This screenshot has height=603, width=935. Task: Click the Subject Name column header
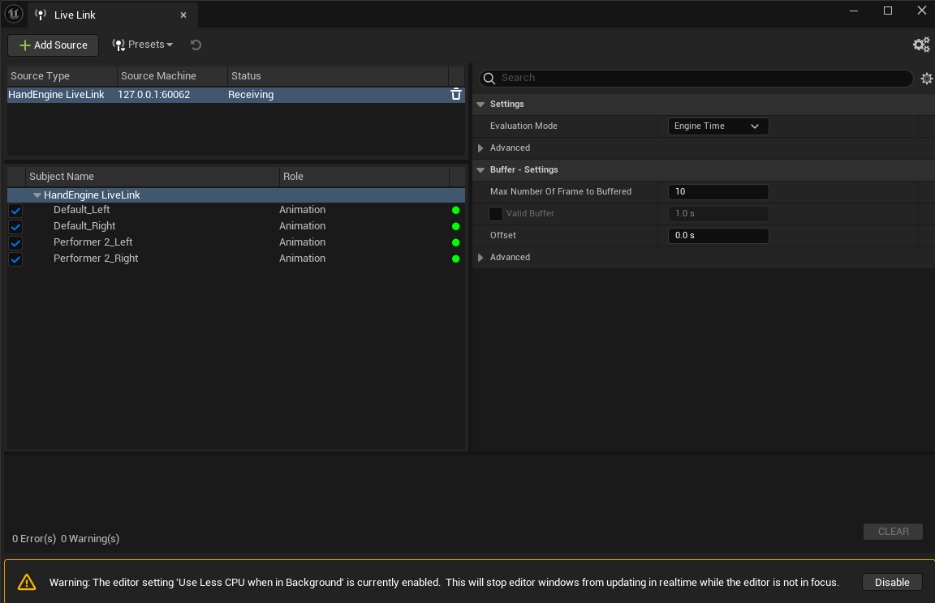click(x=153, y=177)
